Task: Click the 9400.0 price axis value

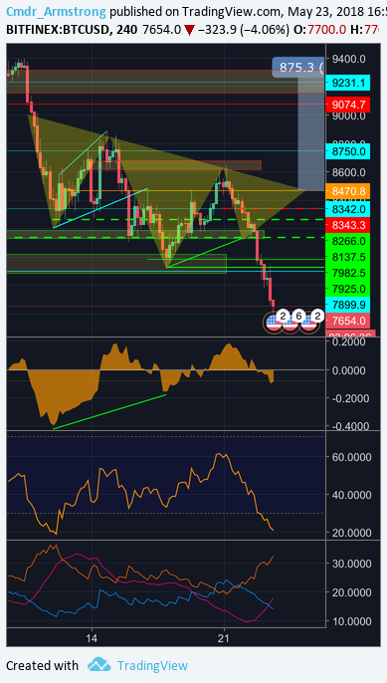Action: pyautogui.click(x=348, y=59)
